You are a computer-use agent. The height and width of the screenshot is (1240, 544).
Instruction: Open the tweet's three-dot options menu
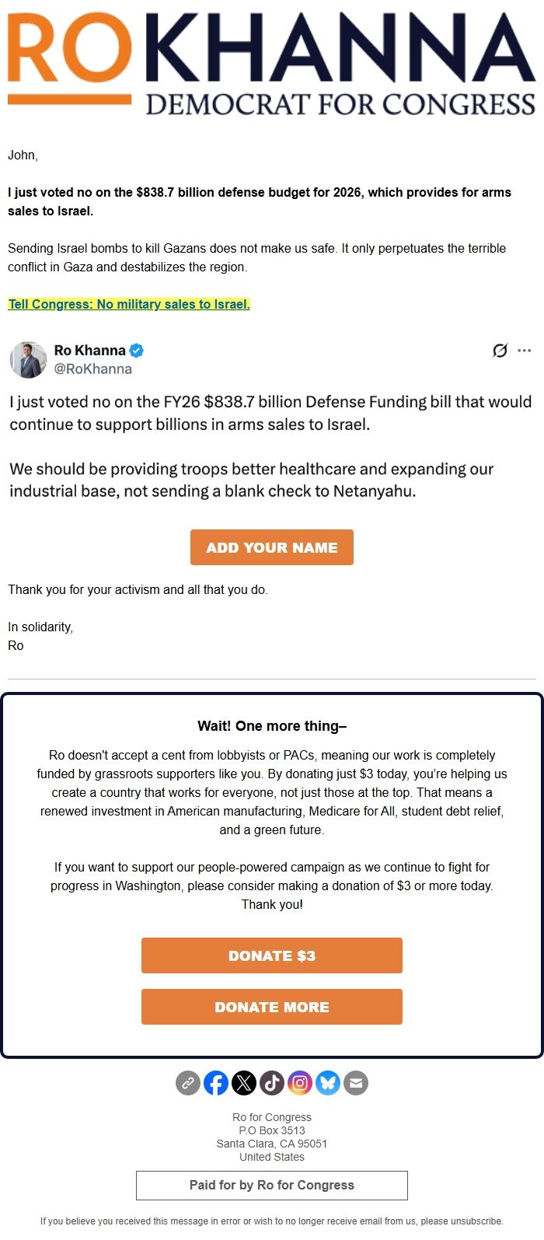point(525,351)
